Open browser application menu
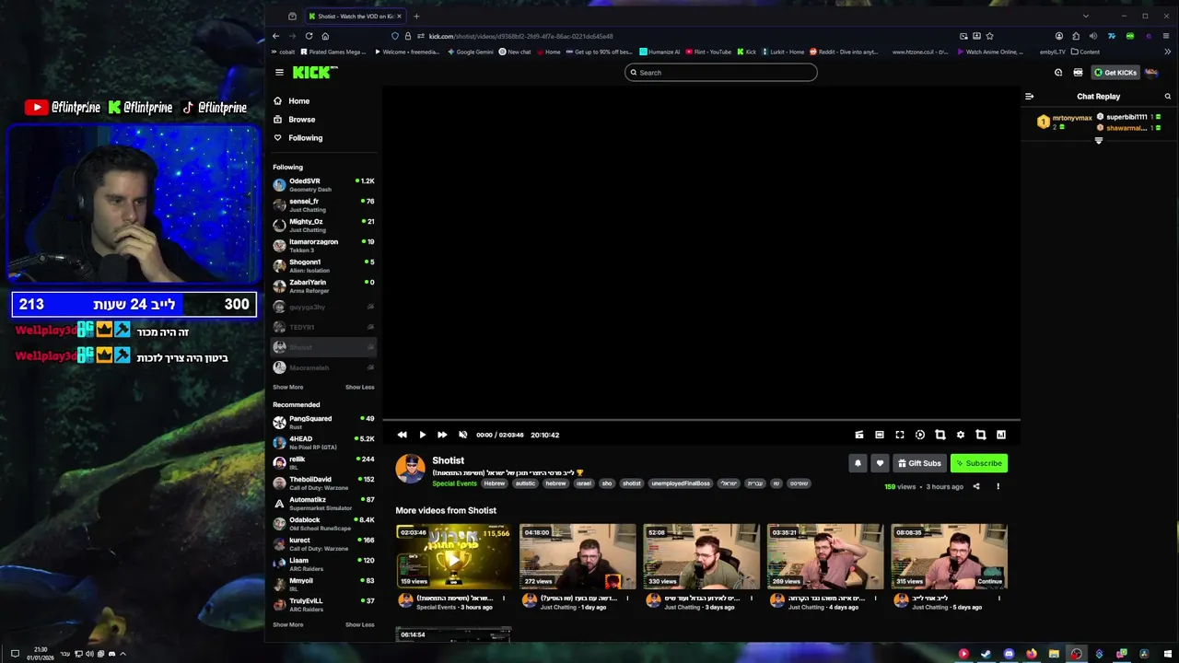This screenshot has width=1179, height=663. pyautogui.click(x=1167, y=36)
